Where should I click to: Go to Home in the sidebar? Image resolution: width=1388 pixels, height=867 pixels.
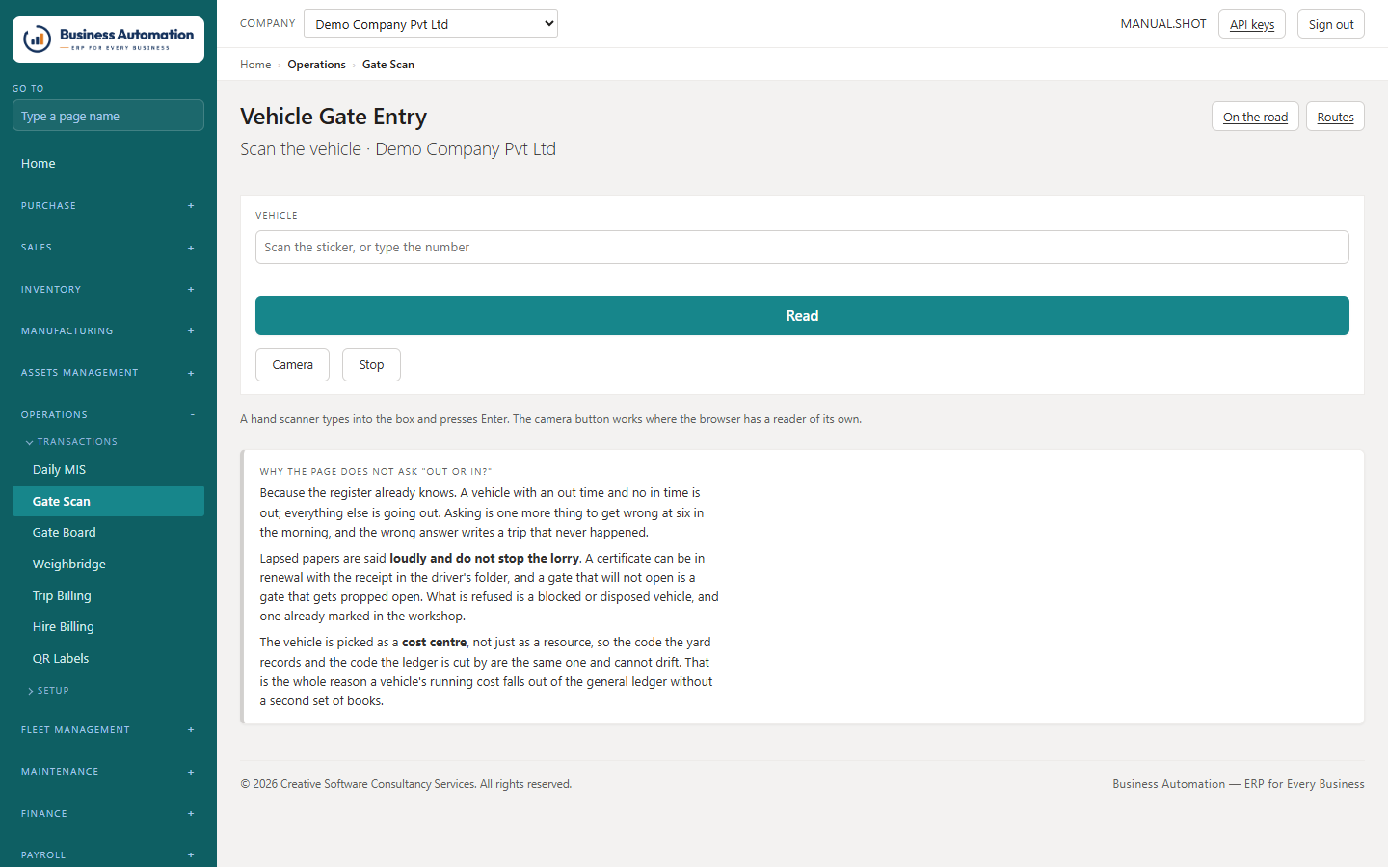(108, 163)
